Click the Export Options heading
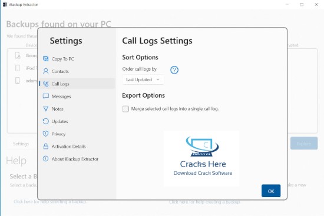Viewport: 324px width, 216px height. (x=143, y=95)
